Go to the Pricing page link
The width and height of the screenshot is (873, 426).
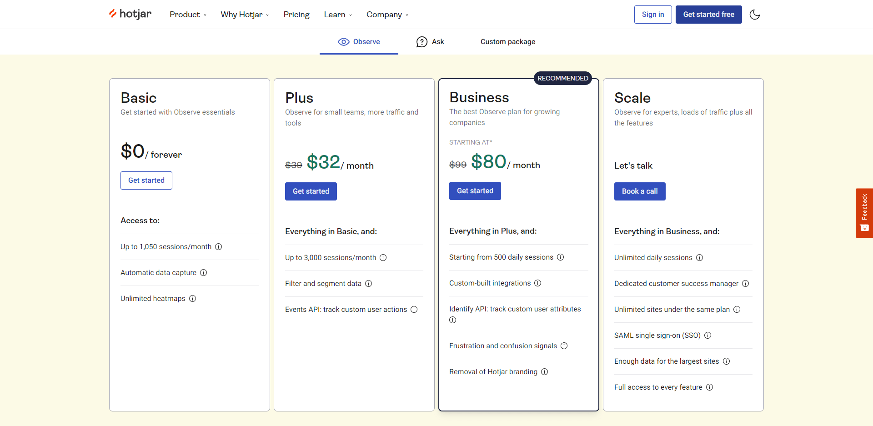click(296, 15)
